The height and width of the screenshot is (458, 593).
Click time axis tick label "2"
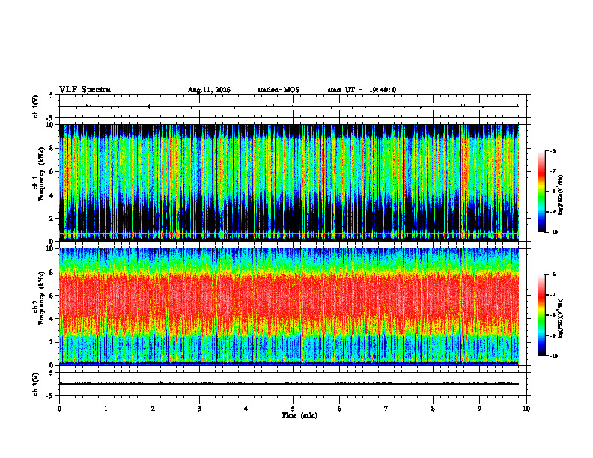pos(153,409)
